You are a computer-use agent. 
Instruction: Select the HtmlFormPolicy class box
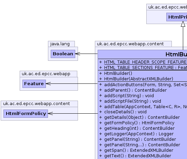(x=26, y=114)
